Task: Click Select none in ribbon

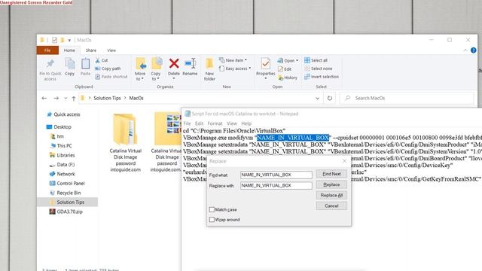Action: [x=318, y=69]
